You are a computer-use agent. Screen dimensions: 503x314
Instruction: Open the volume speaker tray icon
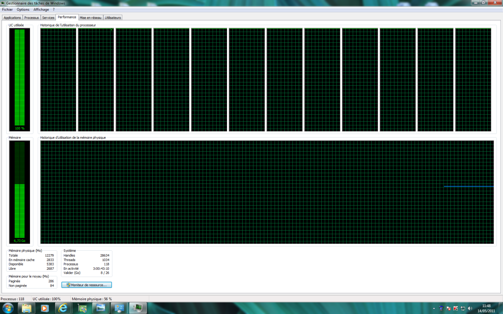coord(470,309)
